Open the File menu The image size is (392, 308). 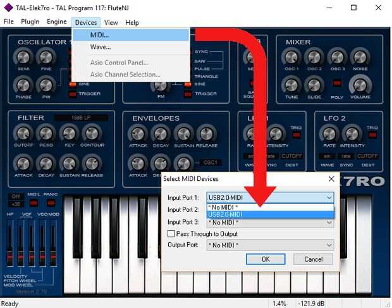9,22
